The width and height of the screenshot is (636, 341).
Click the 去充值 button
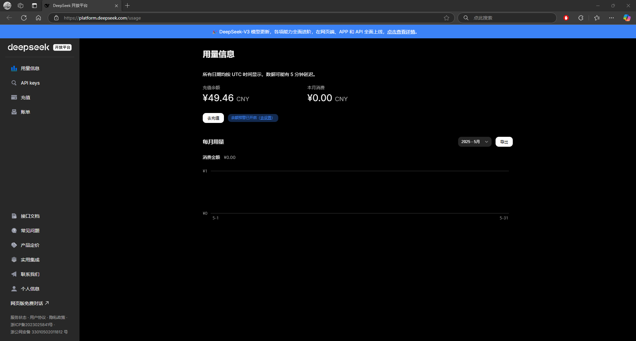click(213, 118)
